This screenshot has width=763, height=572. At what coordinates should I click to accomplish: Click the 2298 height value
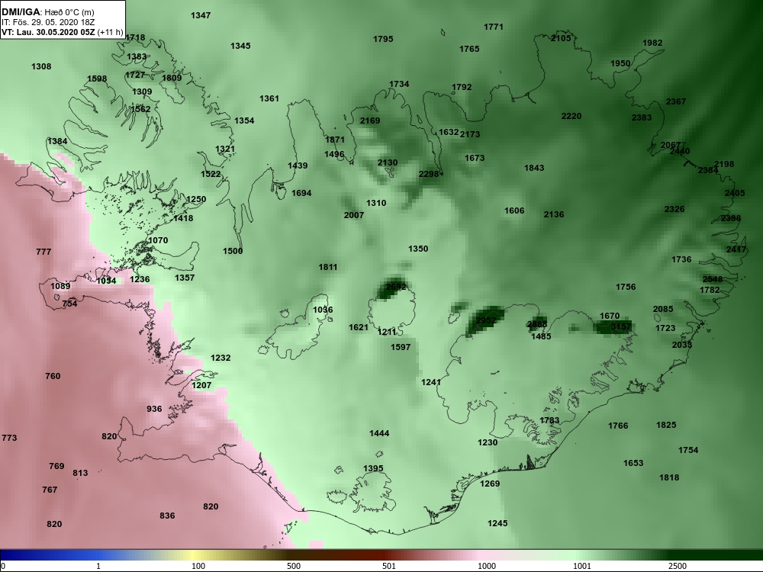(429, 174)
